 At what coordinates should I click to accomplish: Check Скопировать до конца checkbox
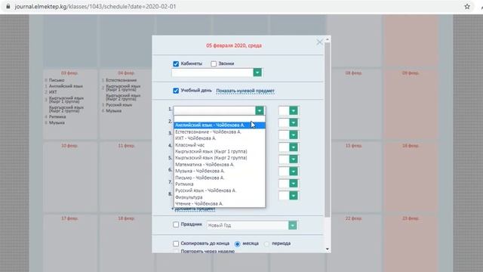[x=176, y=243]
